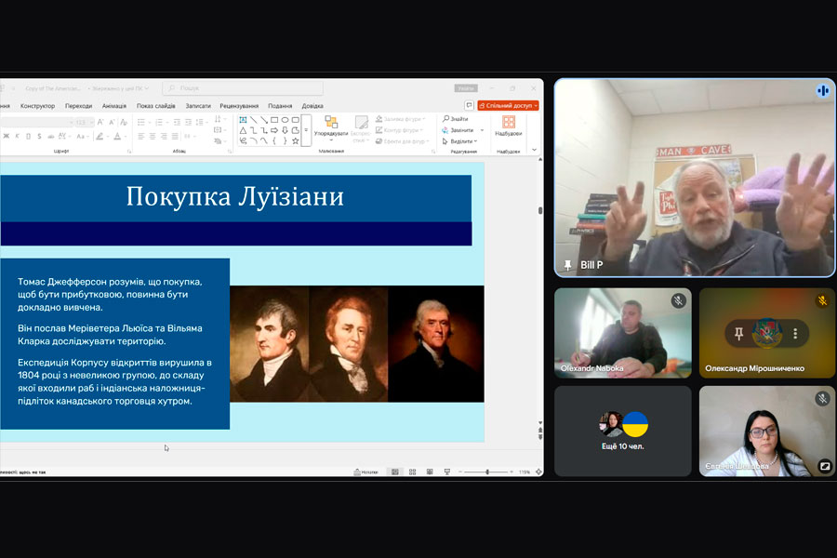
Task: Show the 'Ещё 10 чел.' participants tile
Action: (622, 431)
